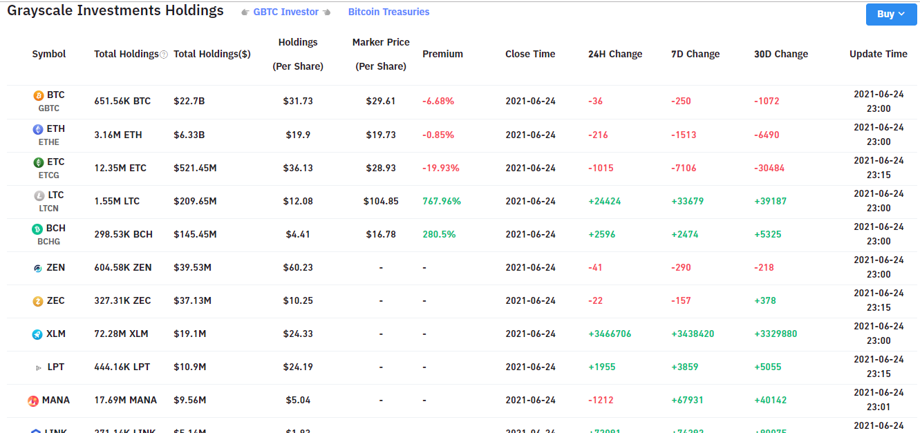Viewport: 920px width, 433px height.
Task: Click the Decentraland MANA coin icon
Action: [33, 401]
